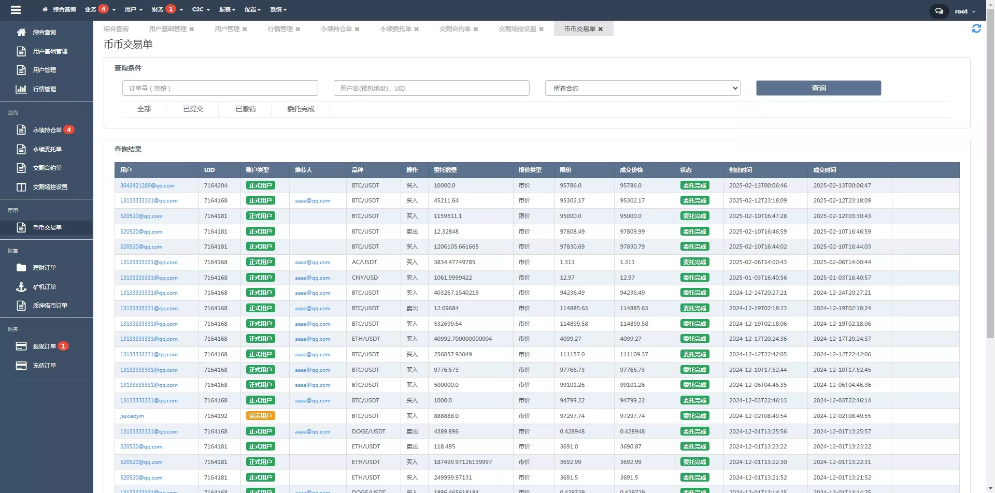Select 交割场控设置 in the sidebar
This screenshot has height=493, width=995.
point(49,186)
